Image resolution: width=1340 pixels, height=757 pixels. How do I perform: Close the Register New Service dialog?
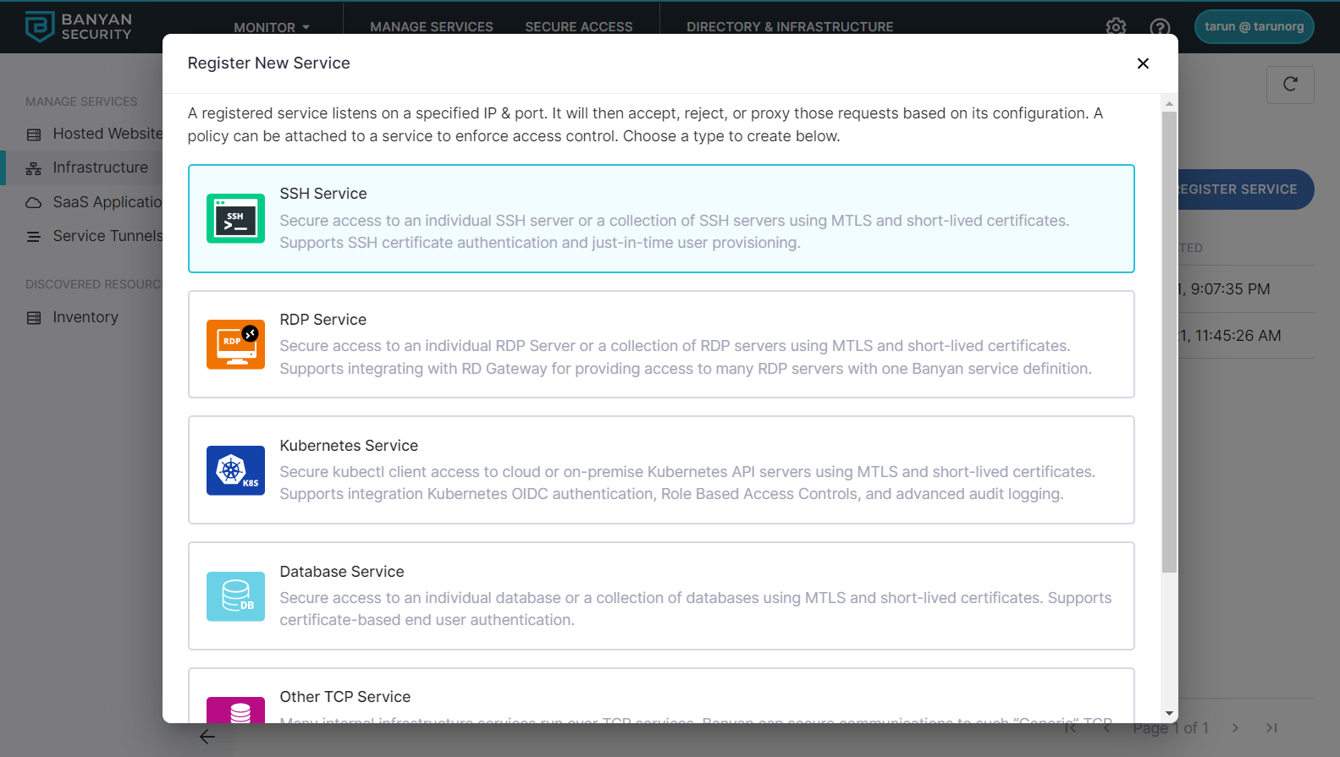pos(1143,63)
